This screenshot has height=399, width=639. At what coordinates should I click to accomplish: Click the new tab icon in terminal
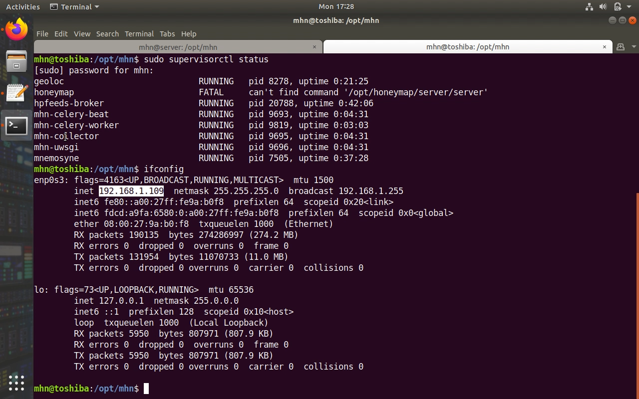621,47
